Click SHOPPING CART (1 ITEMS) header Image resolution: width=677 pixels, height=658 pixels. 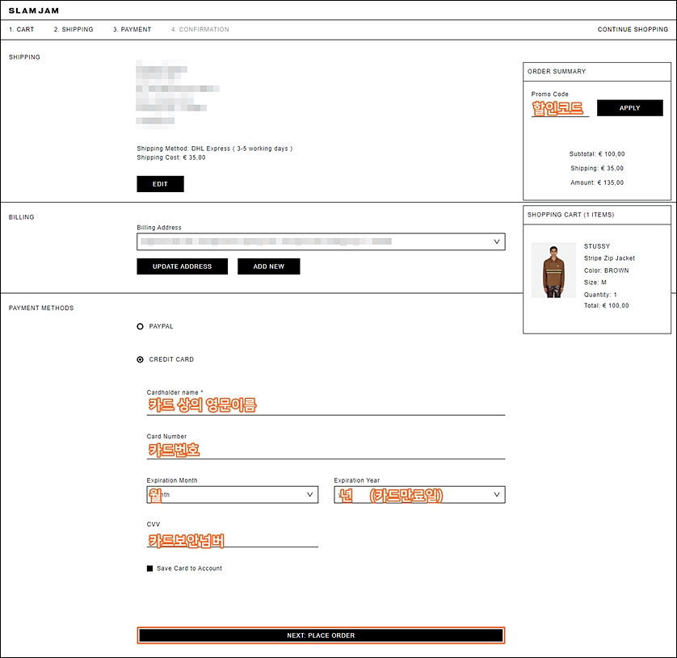click(570, 215)
